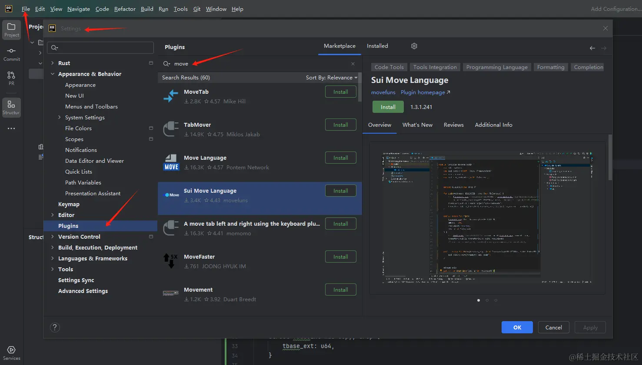Screen dimensions: 642x365
Task: Select the second screenshot carousel dot
Action: (x=487, y=300)
